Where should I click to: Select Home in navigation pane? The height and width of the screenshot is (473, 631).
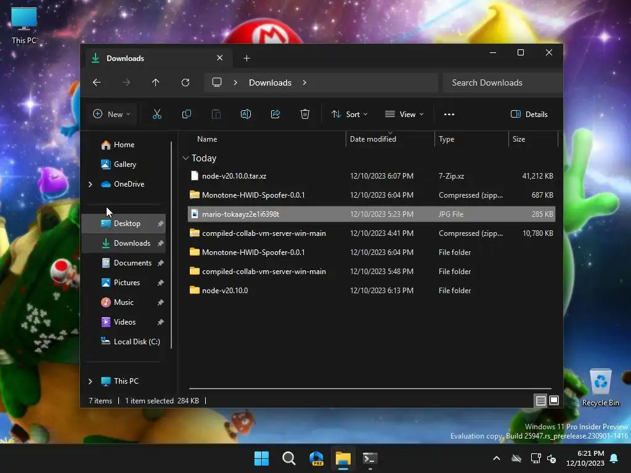123,144
